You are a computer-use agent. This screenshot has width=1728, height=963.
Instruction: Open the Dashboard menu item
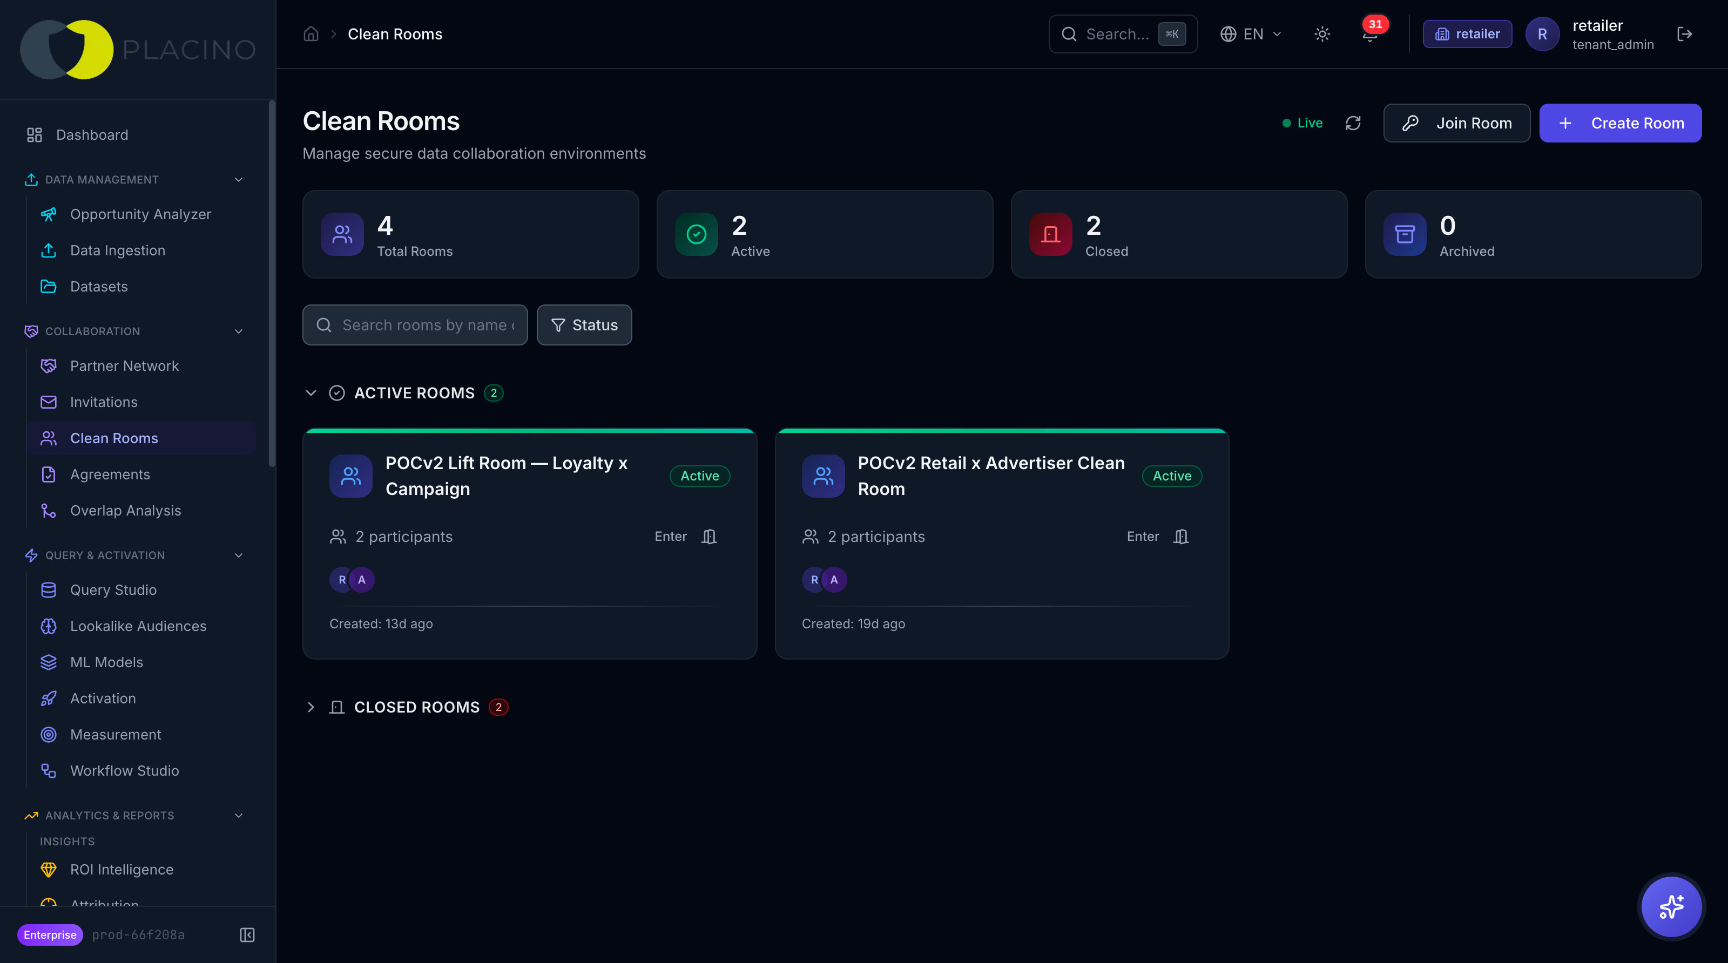(138, 135)
